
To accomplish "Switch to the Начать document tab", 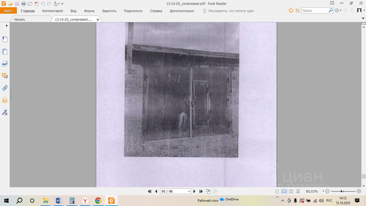I will coord(20,19).
